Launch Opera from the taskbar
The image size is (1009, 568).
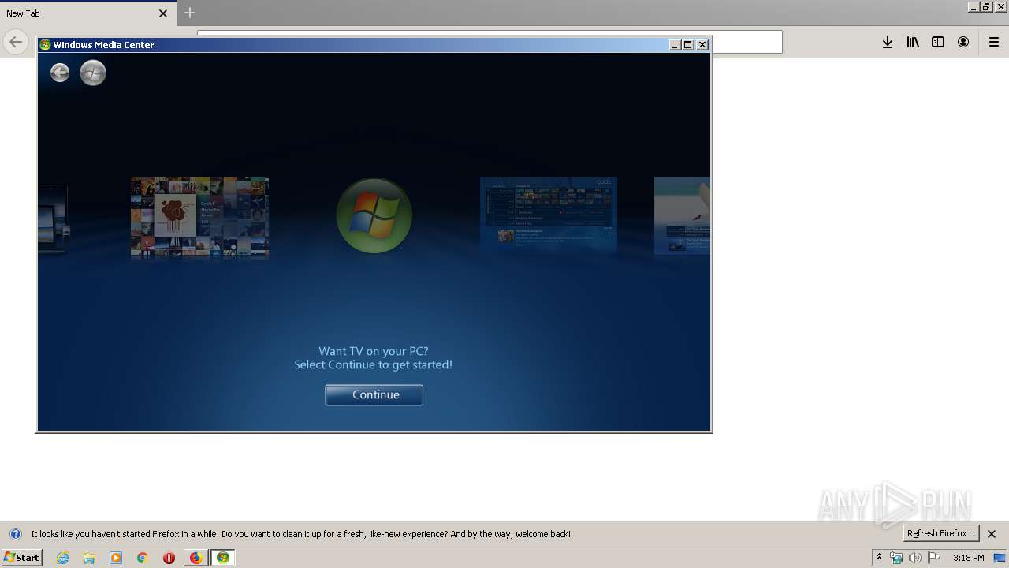169,558
